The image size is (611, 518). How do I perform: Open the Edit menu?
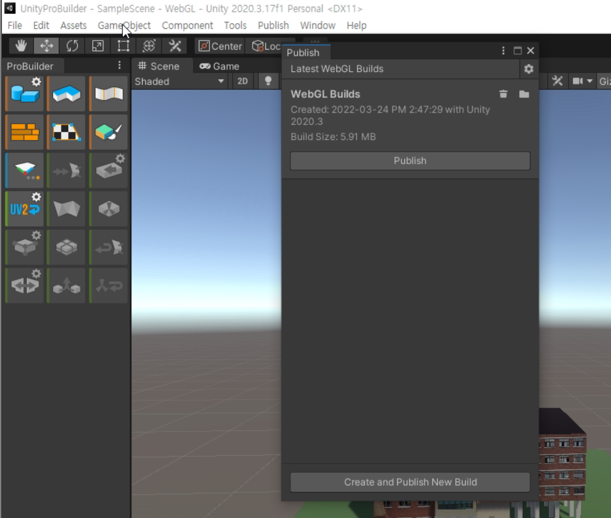pos(41,26)
